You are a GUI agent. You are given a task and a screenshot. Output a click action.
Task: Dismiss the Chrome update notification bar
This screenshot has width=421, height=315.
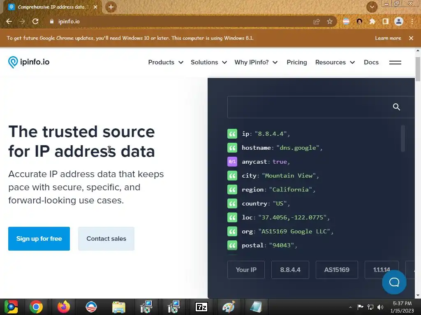click(411, 38)
